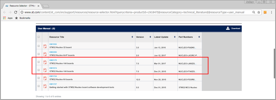Open the Apps shortcut in bookmarks bar
The height and width of the screenshot is (100, 276).
coord(8,18)
